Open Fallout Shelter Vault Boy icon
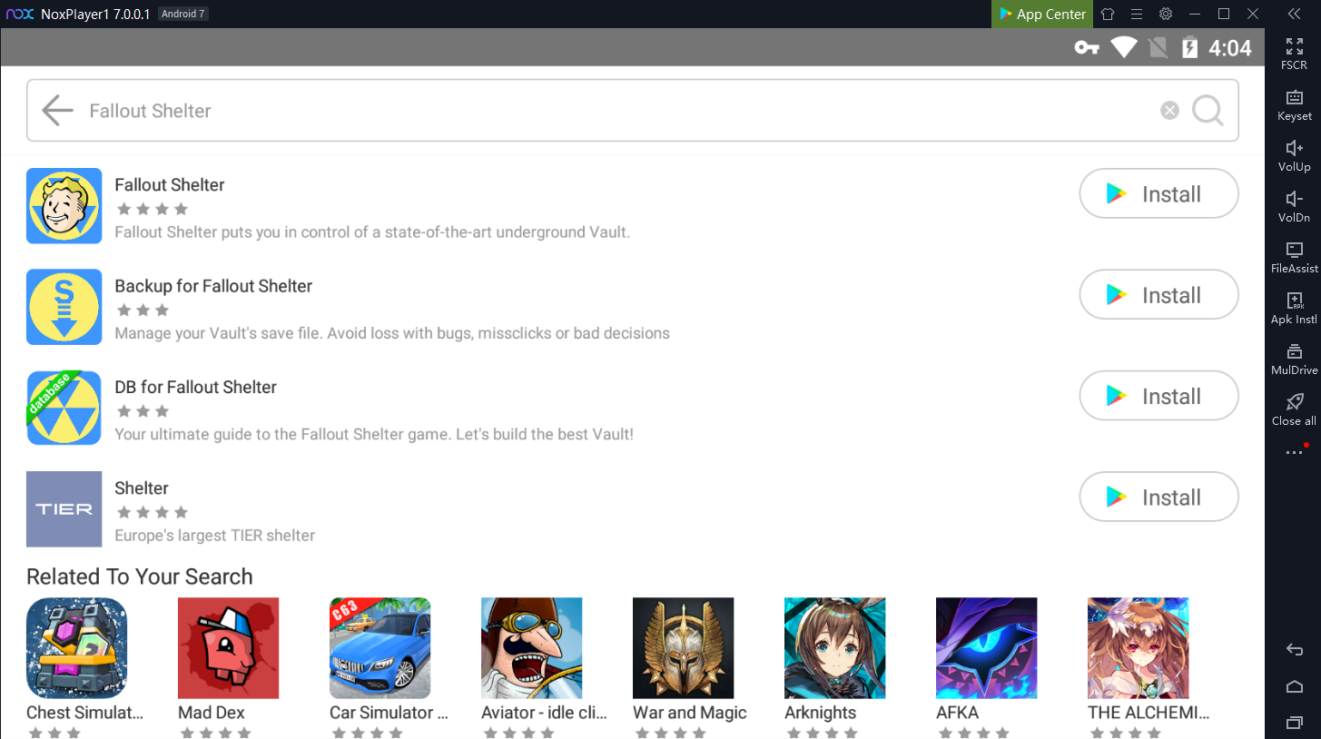The image size is (1321, 739). pyautogui.click(x=64, y=206)
